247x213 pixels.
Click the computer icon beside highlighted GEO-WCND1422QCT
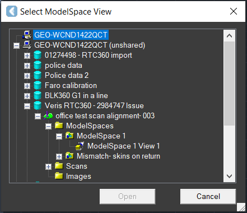pos(27,35)
